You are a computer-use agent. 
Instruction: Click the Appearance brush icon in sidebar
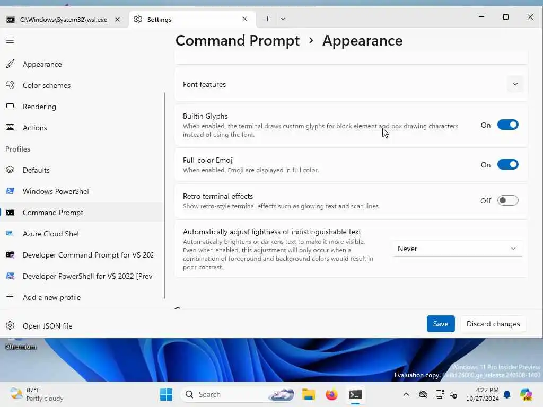tap(11, 64)
